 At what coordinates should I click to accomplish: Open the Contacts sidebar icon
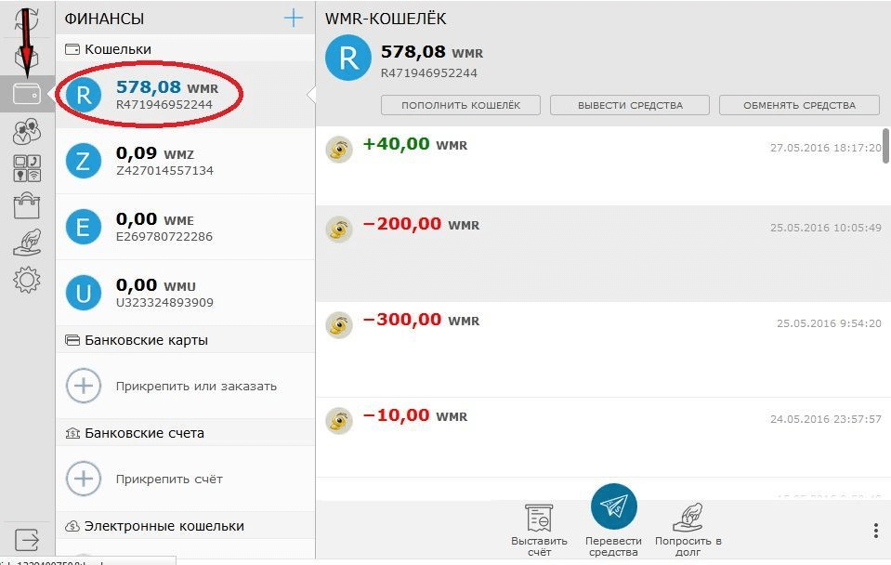27,131
